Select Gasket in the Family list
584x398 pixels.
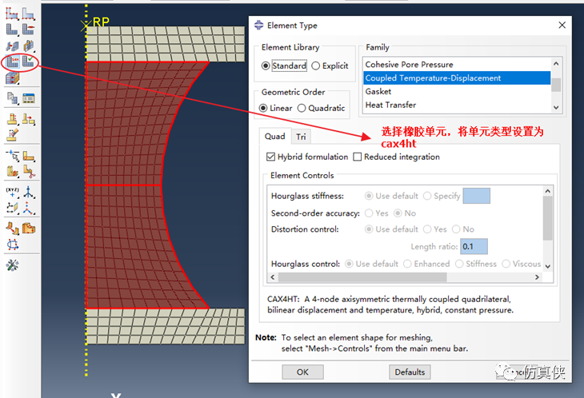click(456, 91)
